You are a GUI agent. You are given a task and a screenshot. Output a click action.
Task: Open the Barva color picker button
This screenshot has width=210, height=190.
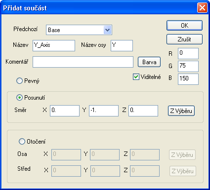click(x=149, y=62)
